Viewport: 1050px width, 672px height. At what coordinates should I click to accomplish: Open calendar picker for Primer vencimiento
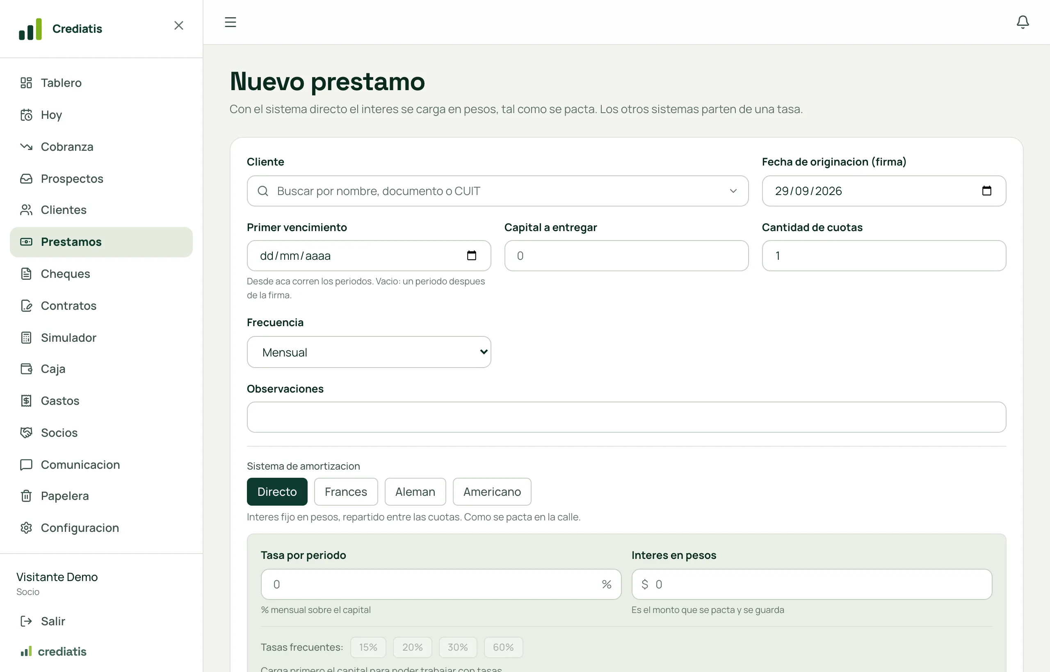[471, 255]
